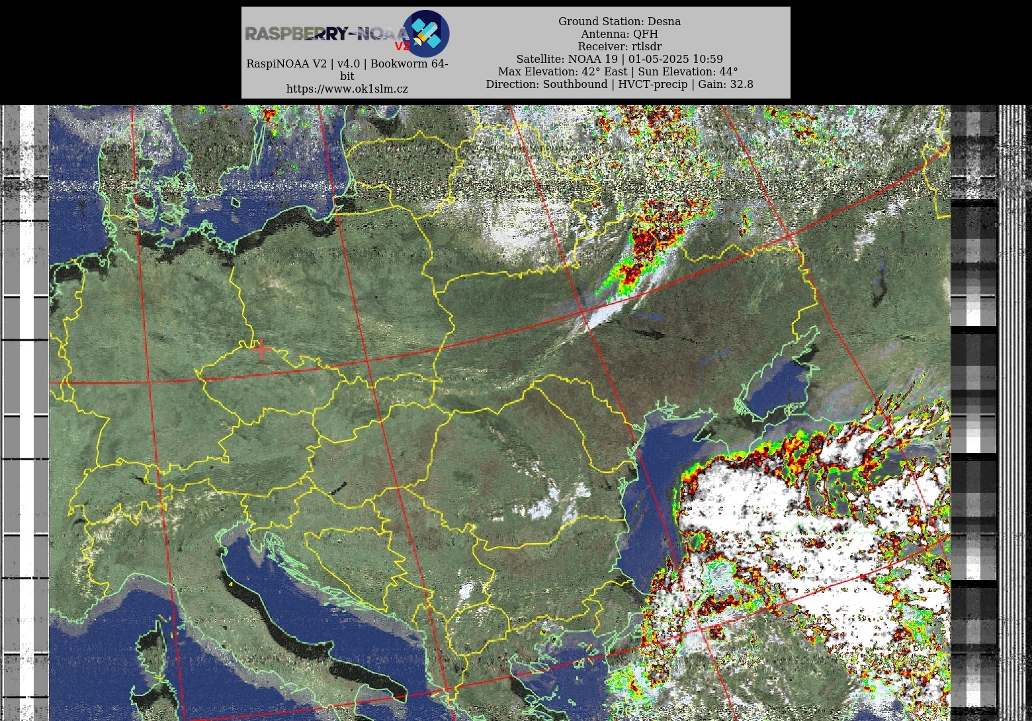This screenshot has height=721, width=1032.
Task: Select the 'RaspiNOAA V2 | v4.0' version text
Action: [347, 69]
